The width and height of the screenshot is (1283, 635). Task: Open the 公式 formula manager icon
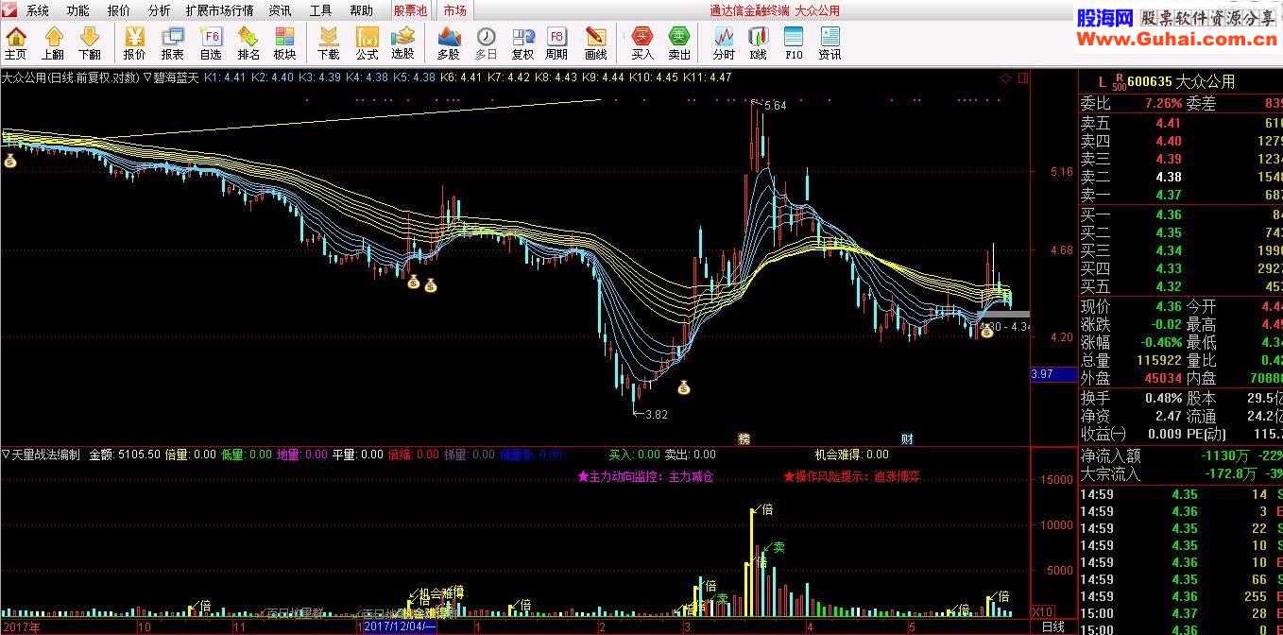point(367,43)
